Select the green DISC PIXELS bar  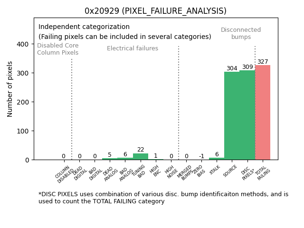tap(247, 115)
